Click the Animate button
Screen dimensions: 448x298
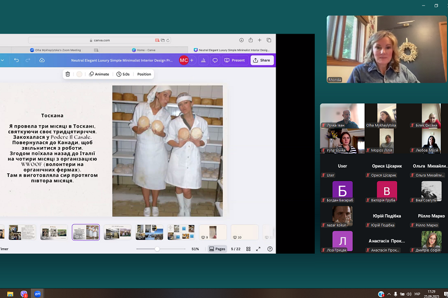pyautogui.click(x=99, y=74)
